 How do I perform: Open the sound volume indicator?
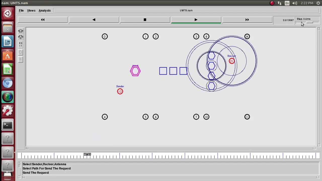[x=295, y=3]
